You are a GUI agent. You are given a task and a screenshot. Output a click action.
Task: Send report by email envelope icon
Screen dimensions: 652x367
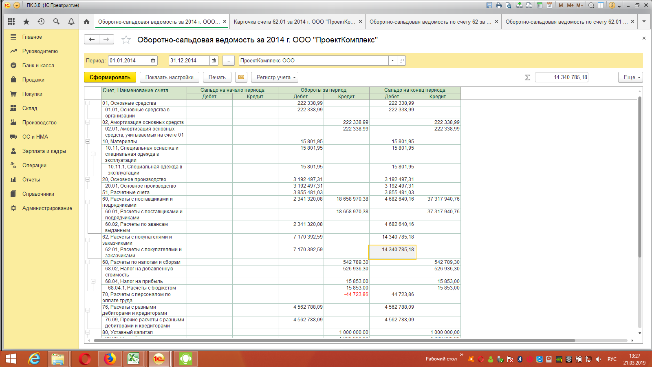[241, 77]
